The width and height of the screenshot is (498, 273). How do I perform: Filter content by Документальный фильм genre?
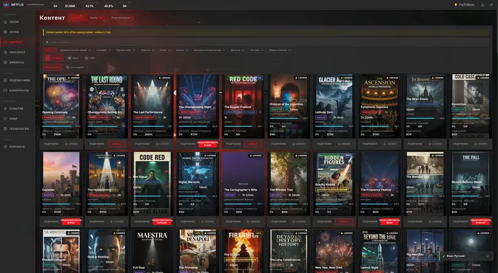point(206,50)
